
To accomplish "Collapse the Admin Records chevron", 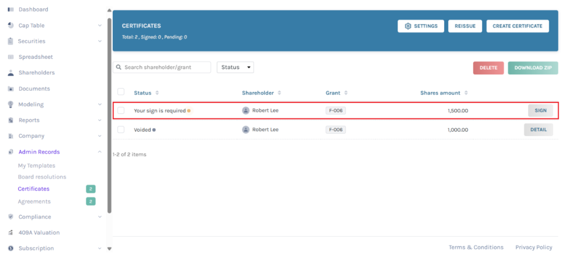I will (100, 152).
